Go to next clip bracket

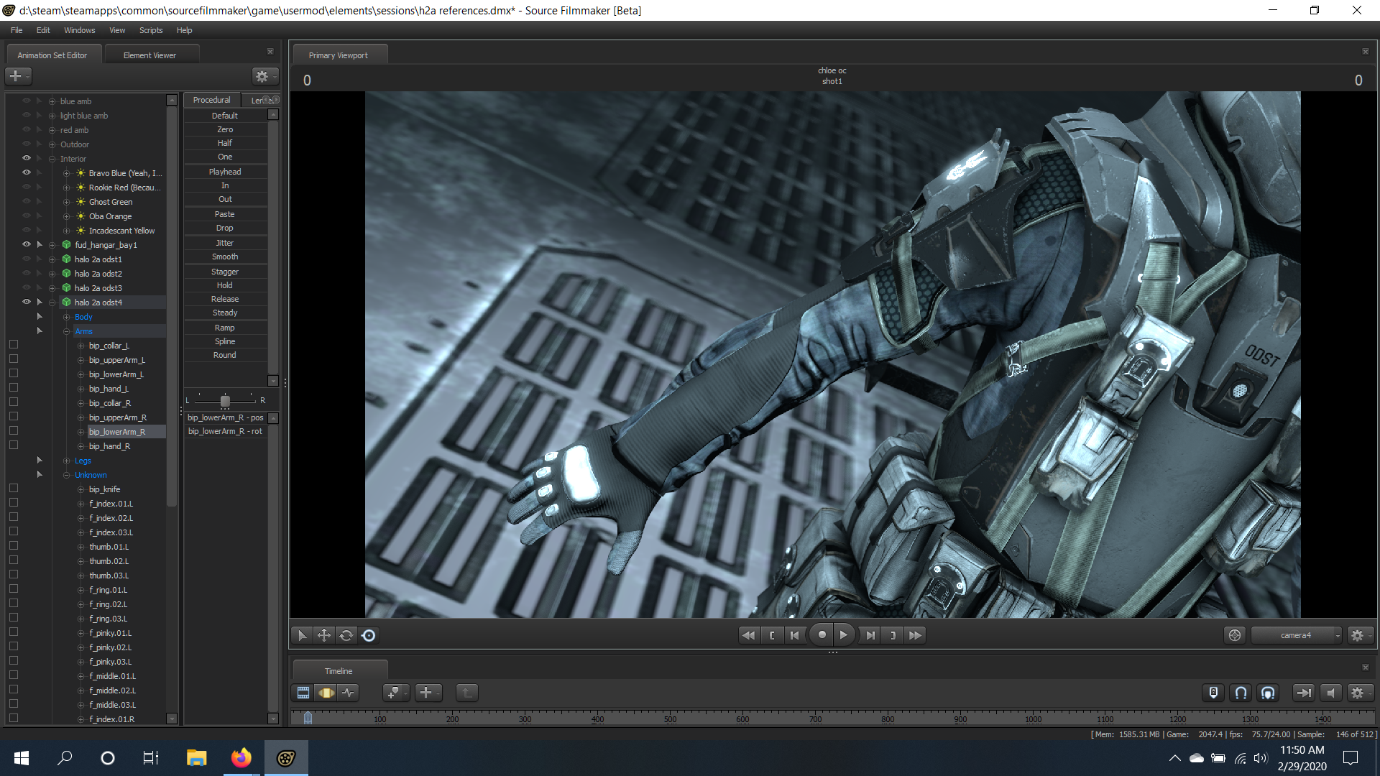(x=893, y=635)
